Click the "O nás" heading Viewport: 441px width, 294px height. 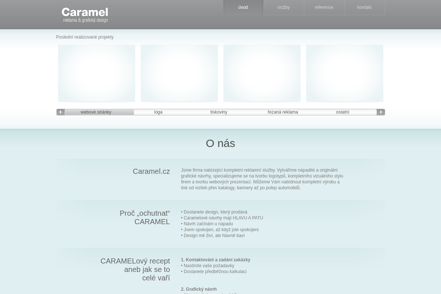(x=220, y=143)
